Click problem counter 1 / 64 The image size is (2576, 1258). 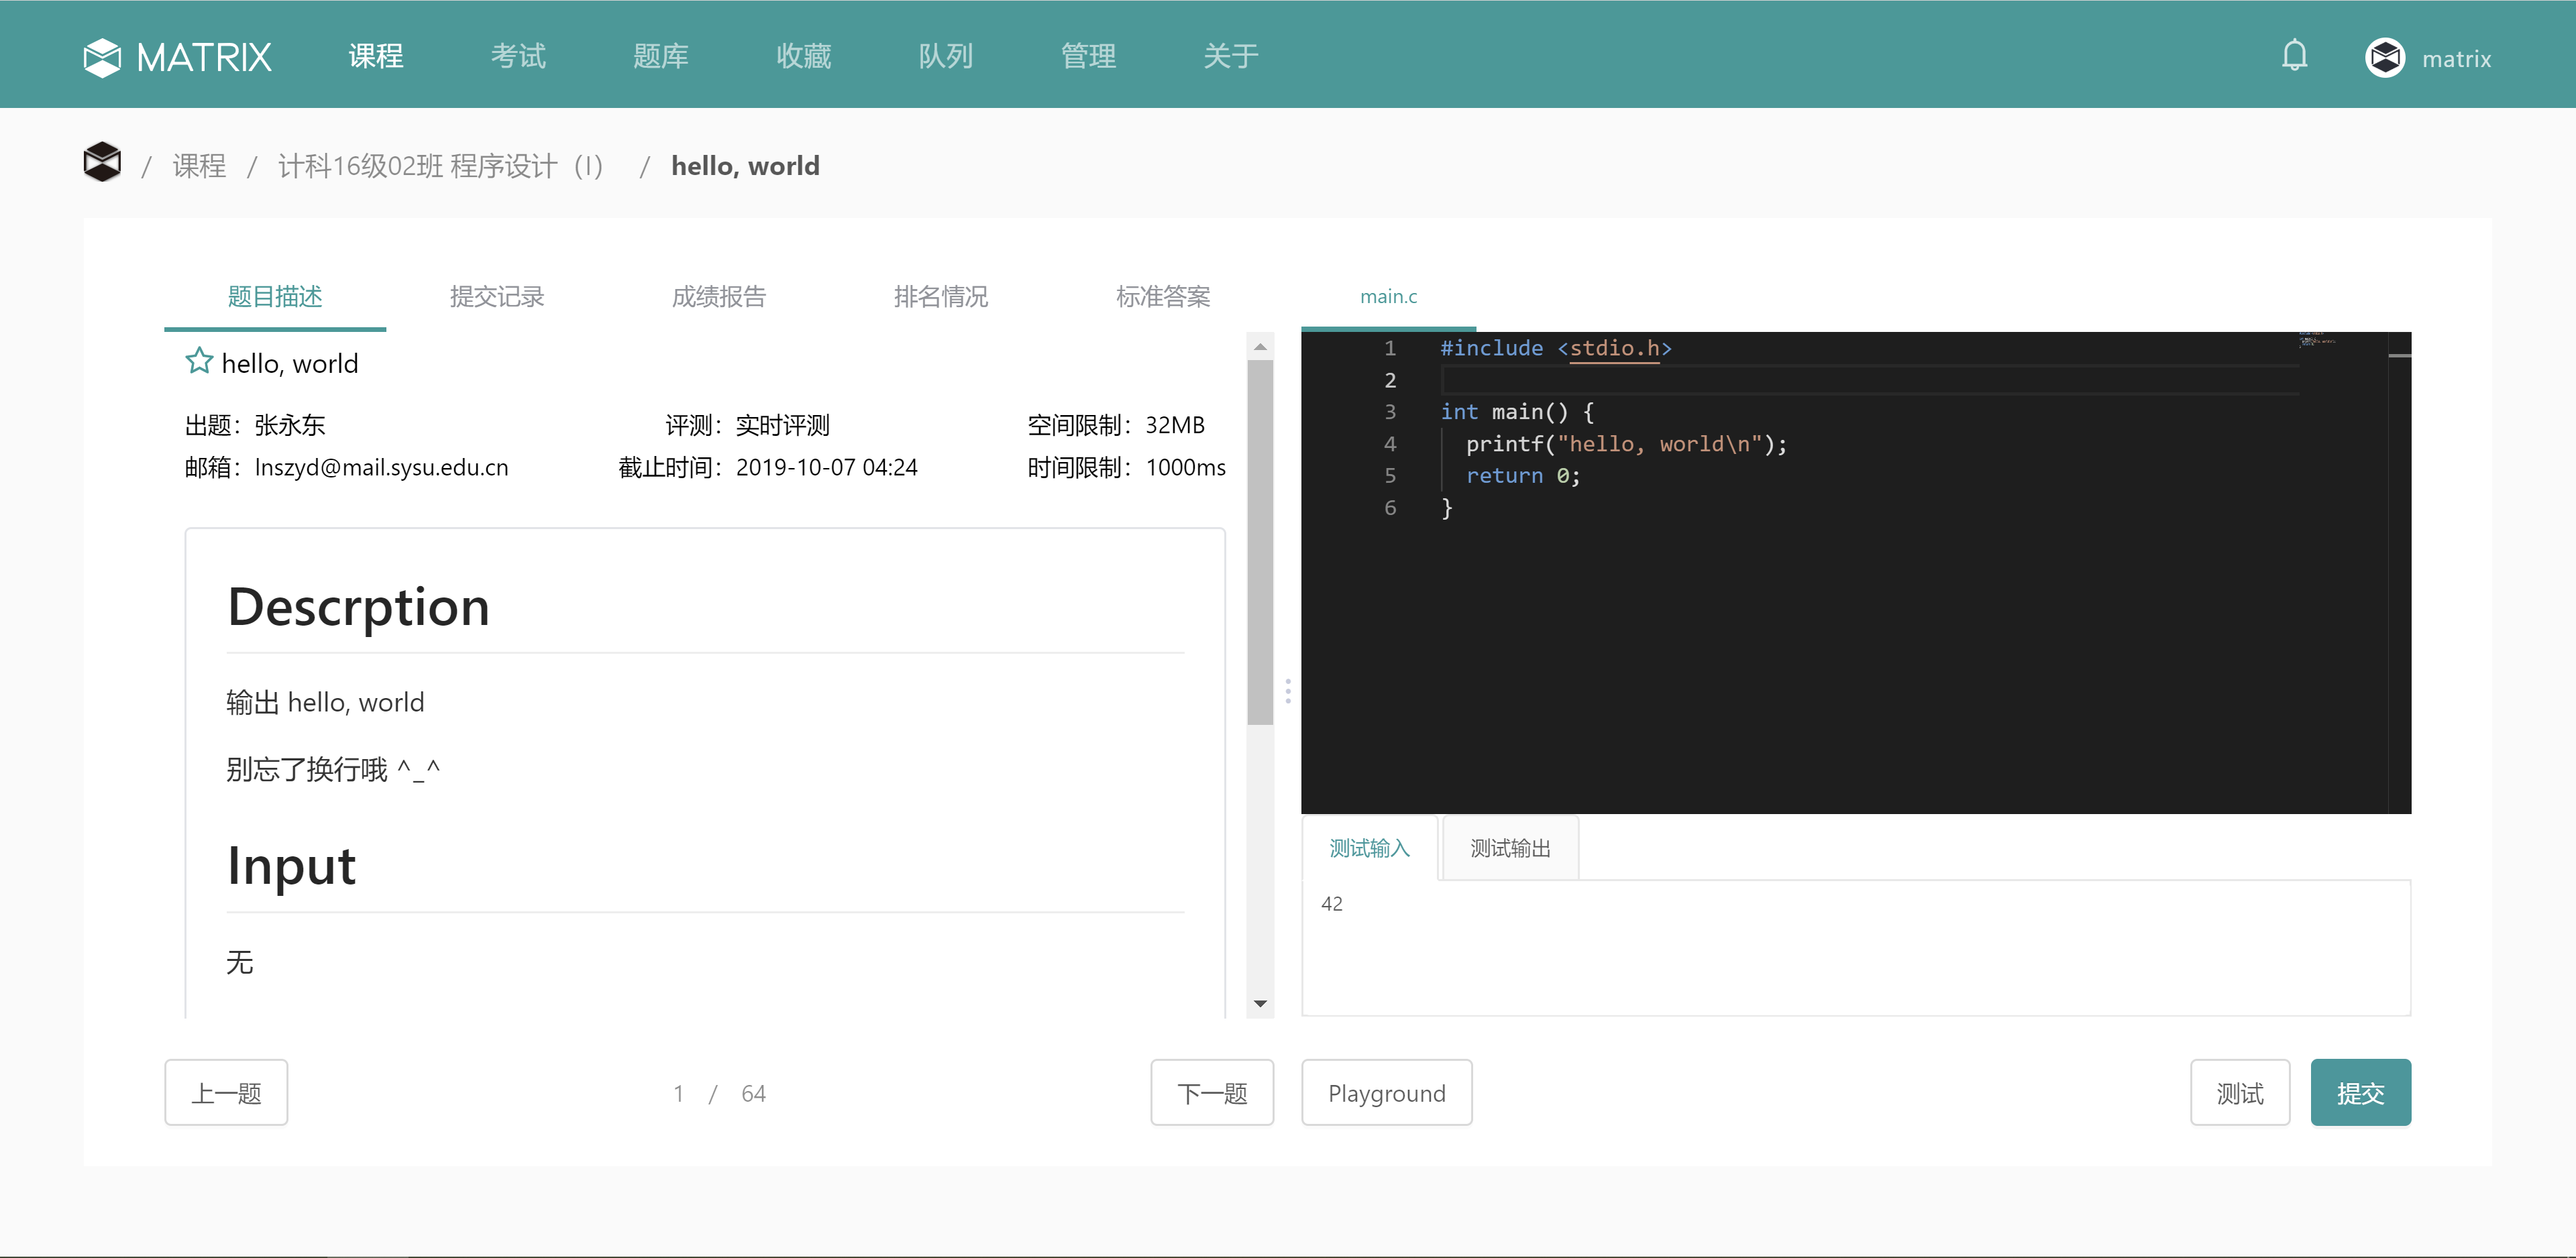click(719, 1093)
